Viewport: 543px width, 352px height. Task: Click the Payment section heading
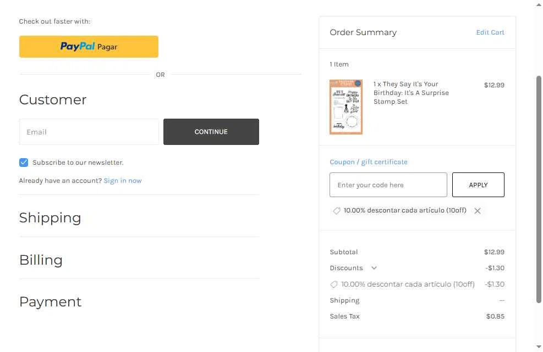pos(50,302)
